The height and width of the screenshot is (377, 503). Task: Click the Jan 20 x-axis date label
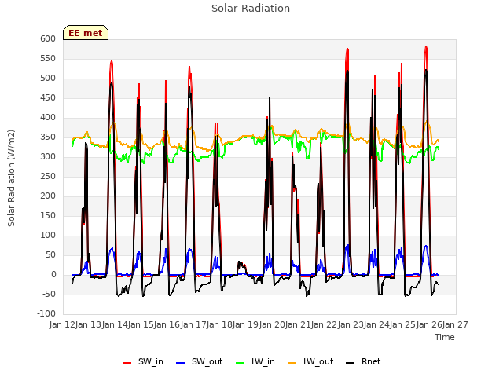click(x=271, y=325)
